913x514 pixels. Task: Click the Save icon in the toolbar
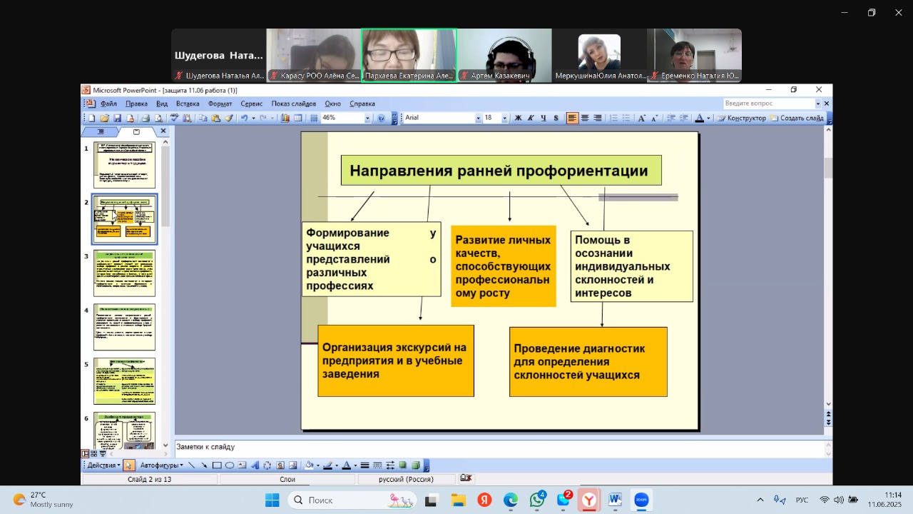(117, 119)
